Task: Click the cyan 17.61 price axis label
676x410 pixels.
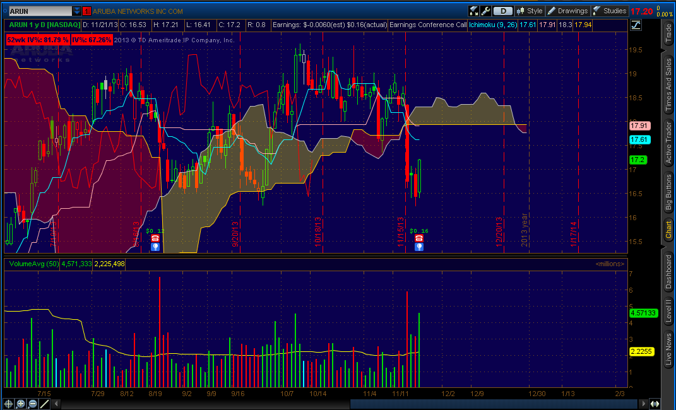Action: pos(640,139)
